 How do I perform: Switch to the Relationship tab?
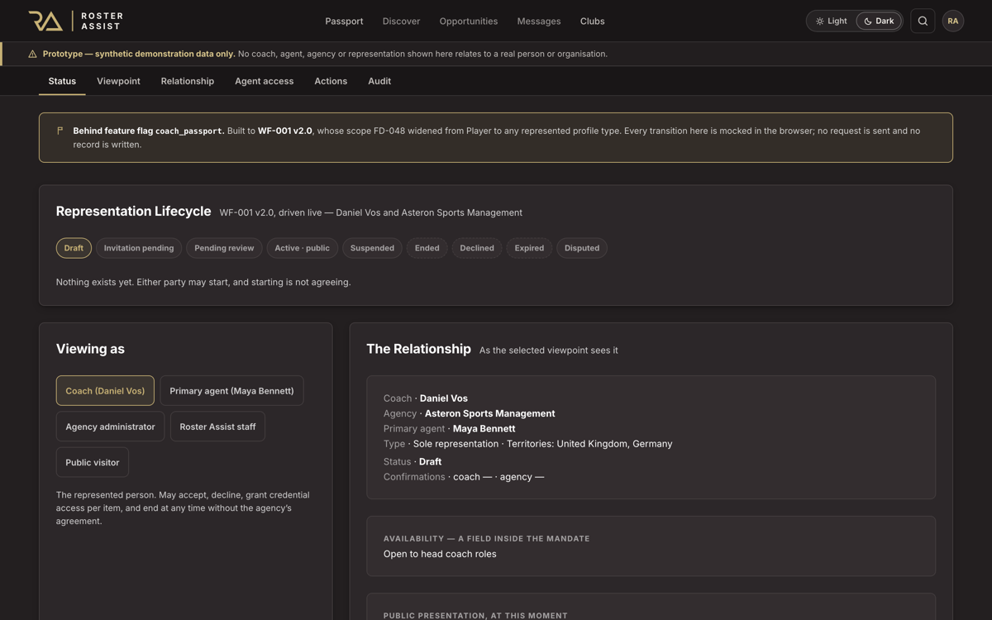[x=188, y=81]
